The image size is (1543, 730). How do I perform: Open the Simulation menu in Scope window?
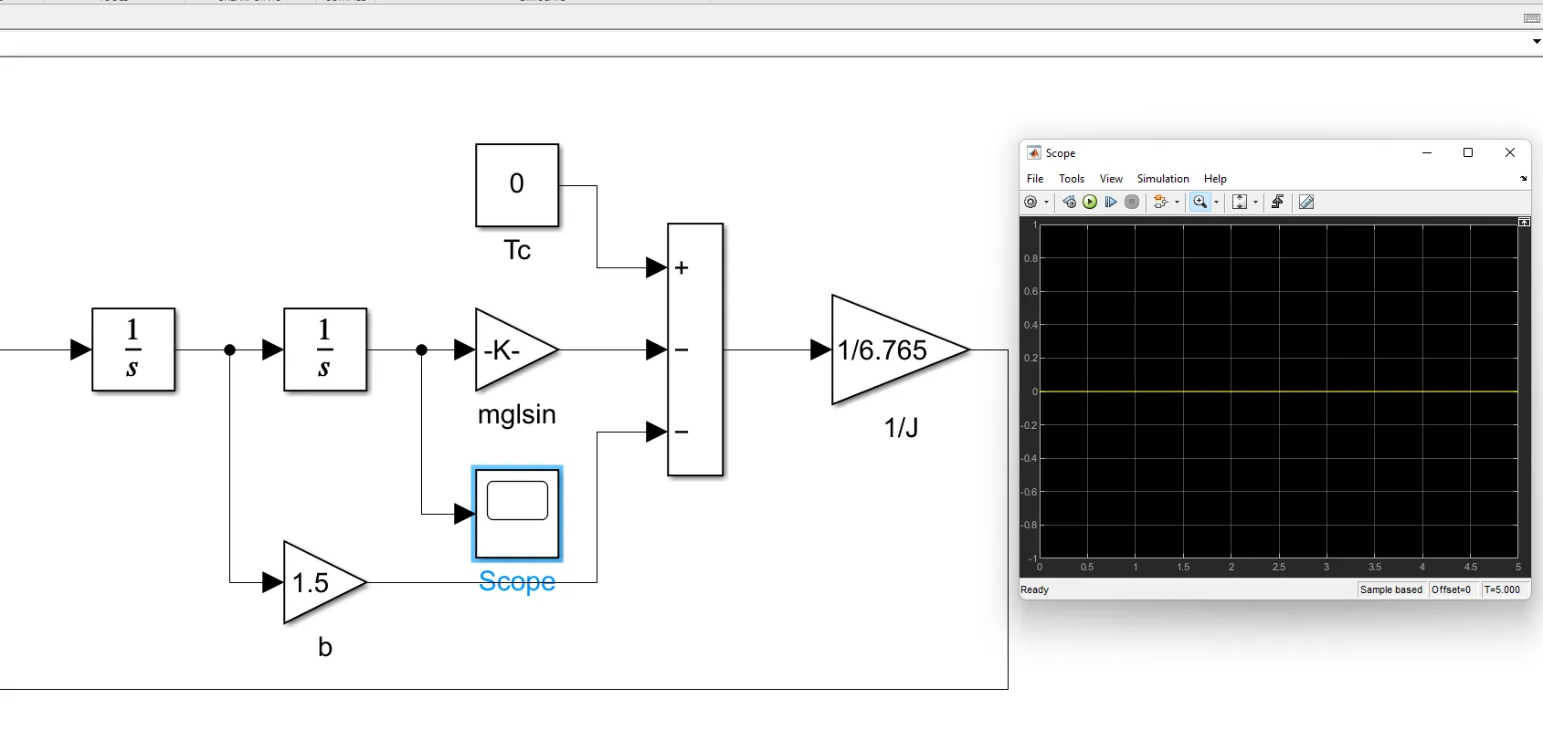1162,179
